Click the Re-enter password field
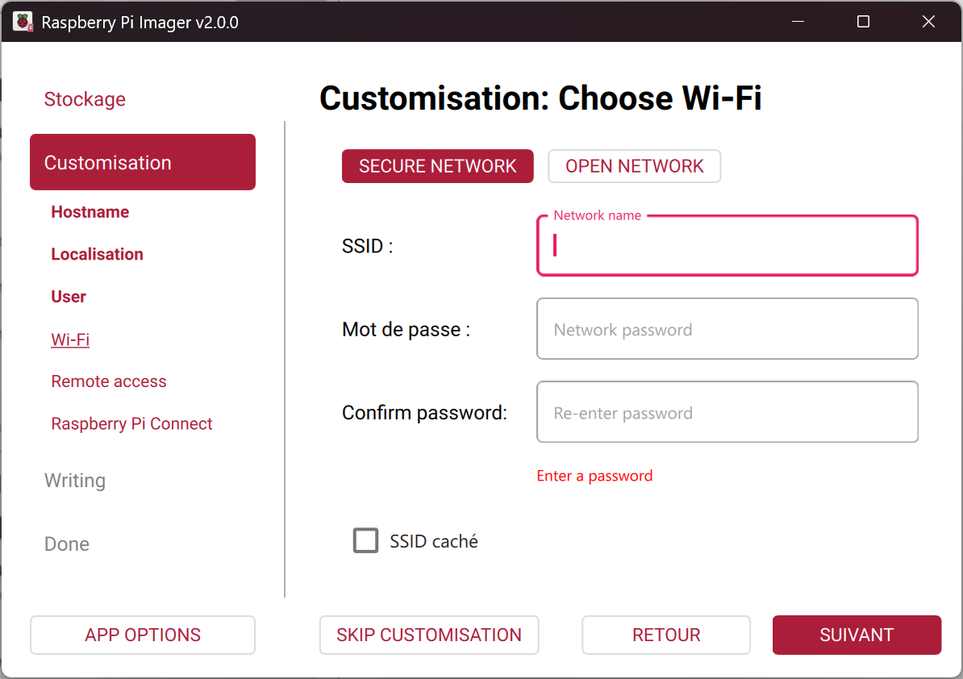 tap(727, 412)
